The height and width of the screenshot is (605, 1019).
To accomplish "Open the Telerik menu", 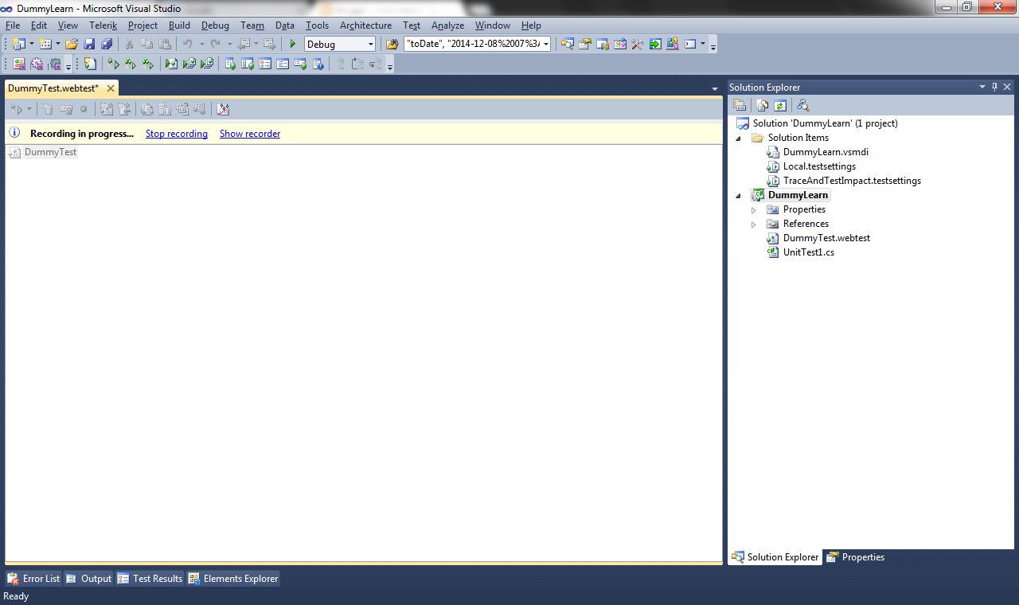I will click(103, 25).
